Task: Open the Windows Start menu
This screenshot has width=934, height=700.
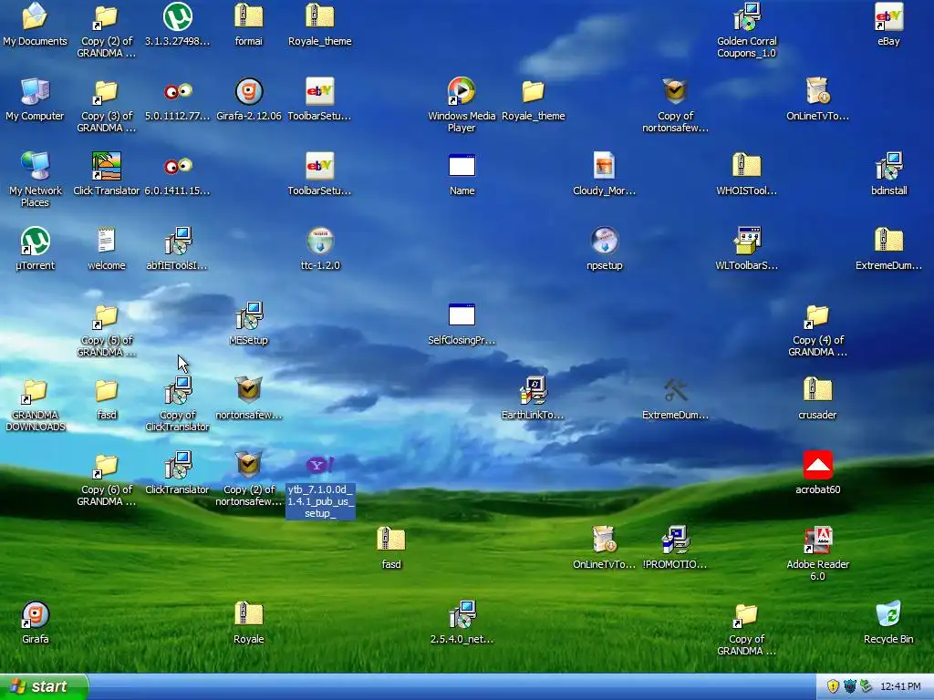Action: coord(43,686)
